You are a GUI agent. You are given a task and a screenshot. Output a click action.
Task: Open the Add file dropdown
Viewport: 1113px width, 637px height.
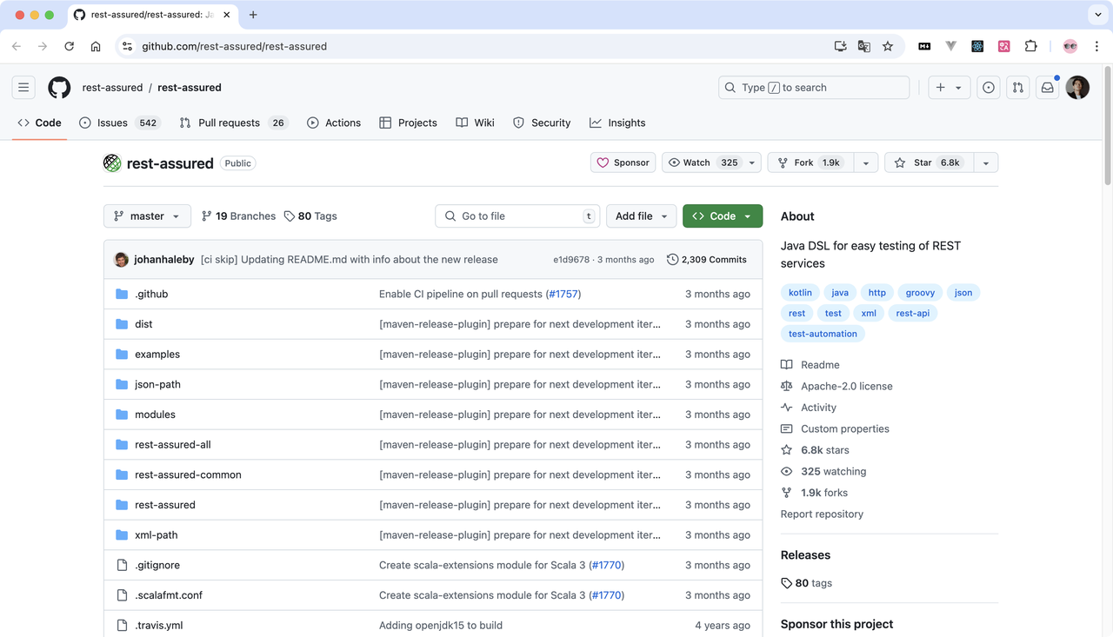pos(643,216)
